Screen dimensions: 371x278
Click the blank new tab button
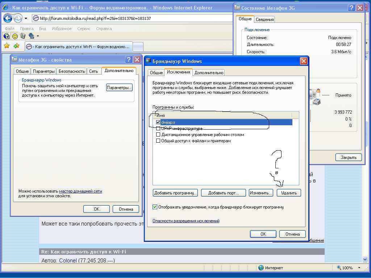point(138,47)
